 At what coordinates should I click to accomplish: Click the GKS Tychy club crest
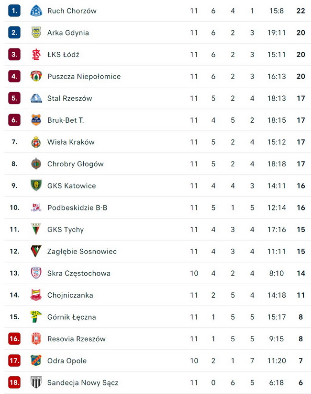coord(36,229)
